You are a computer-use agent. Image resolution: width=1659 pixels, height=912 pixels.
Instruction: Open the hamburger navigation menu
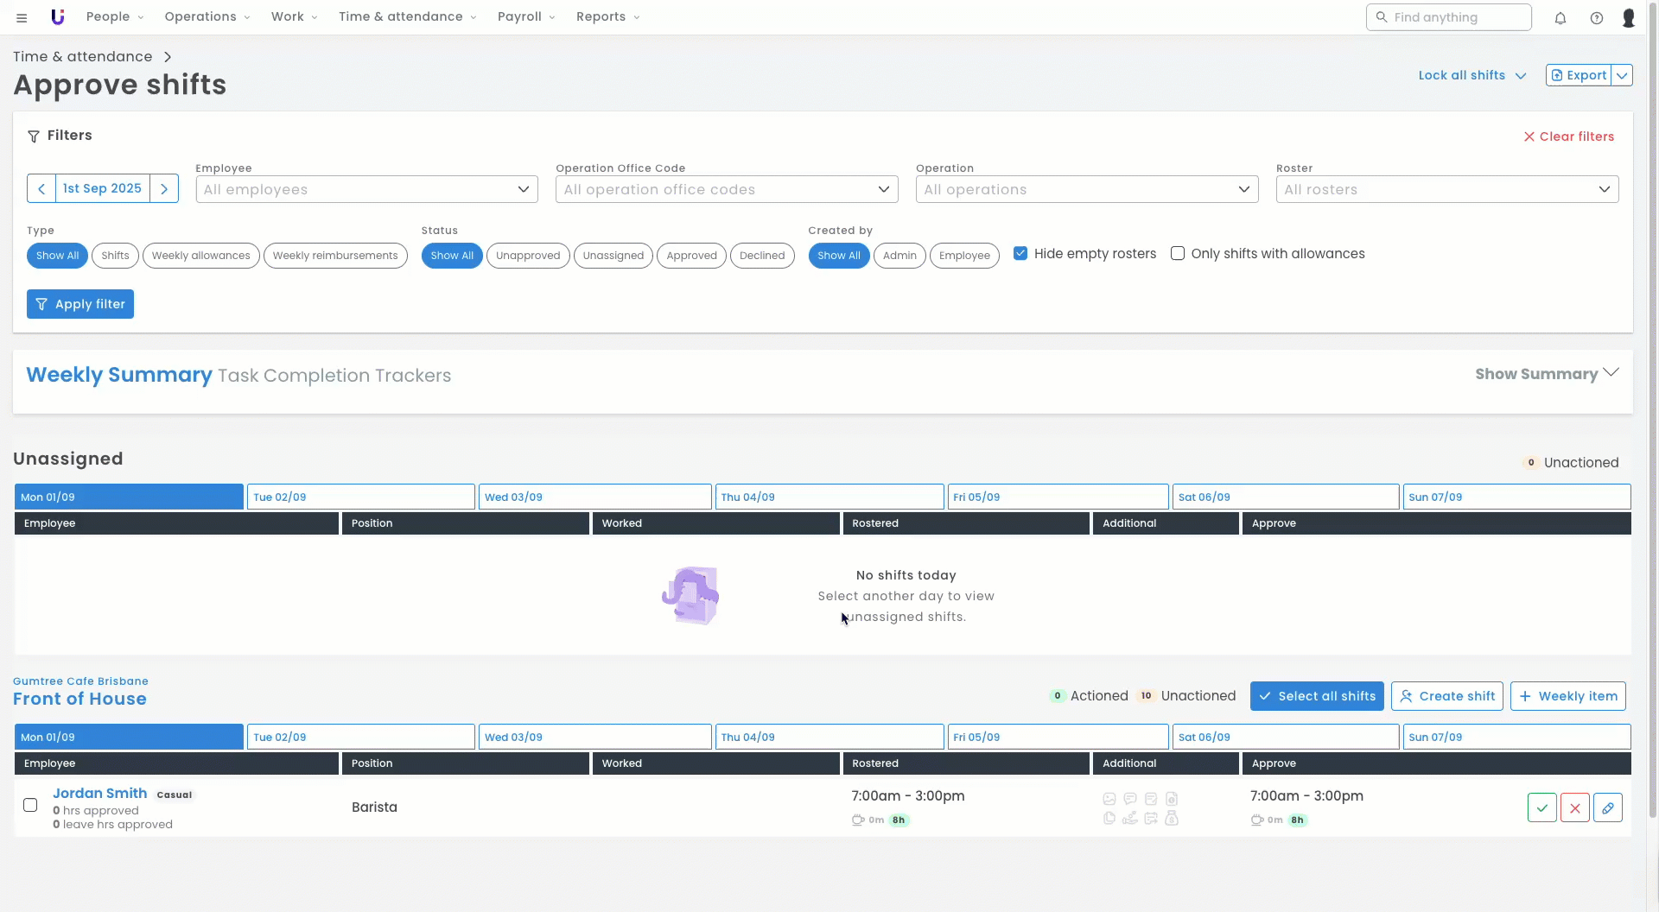pyautogui.click(x=22, y=17)
